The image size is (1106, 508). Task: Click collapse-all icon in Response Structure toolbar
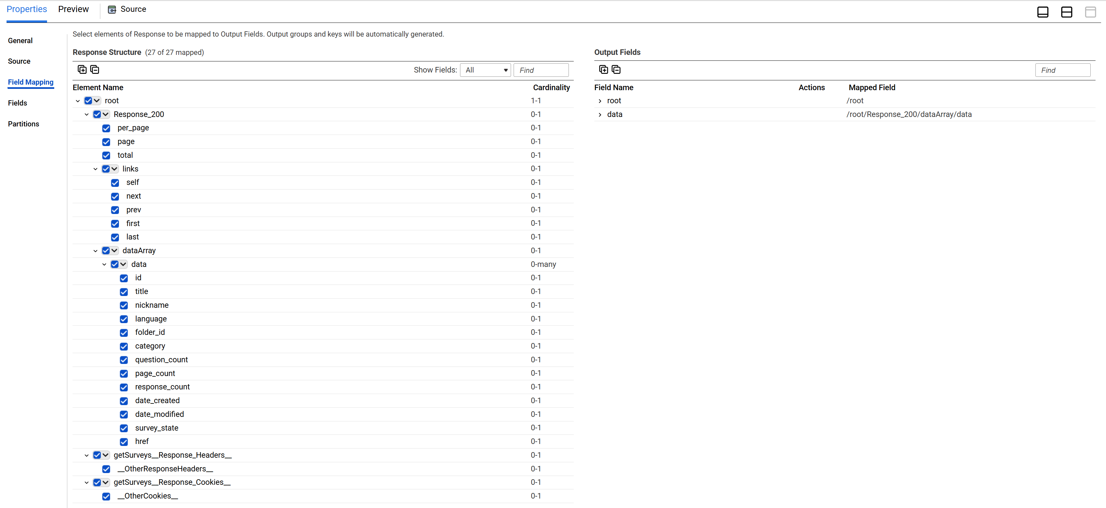point(95,70)
